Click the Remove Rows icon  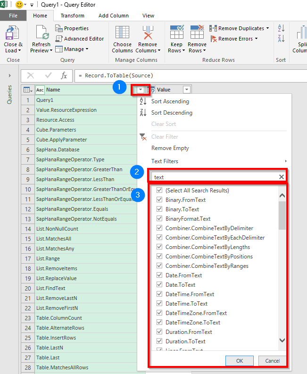(x=197, y=33)
